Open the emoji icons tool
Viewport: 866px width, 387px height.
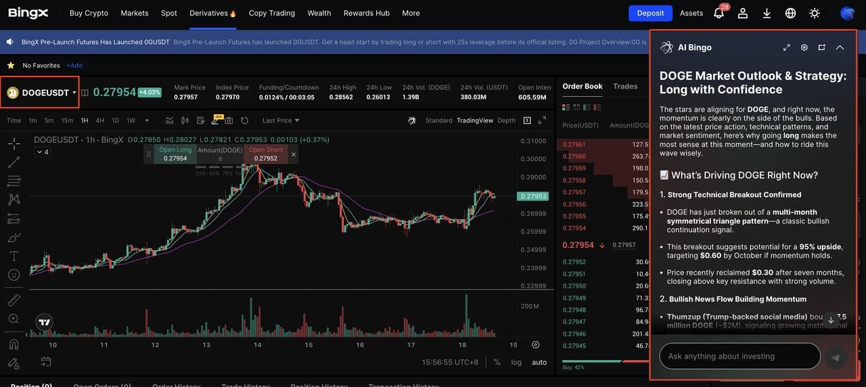point(14,275)
